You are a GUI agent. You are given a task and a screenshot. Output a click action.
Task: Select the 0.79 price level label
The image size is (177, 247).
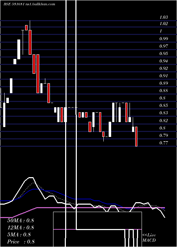pyautogui.click(x=164, y=135)
